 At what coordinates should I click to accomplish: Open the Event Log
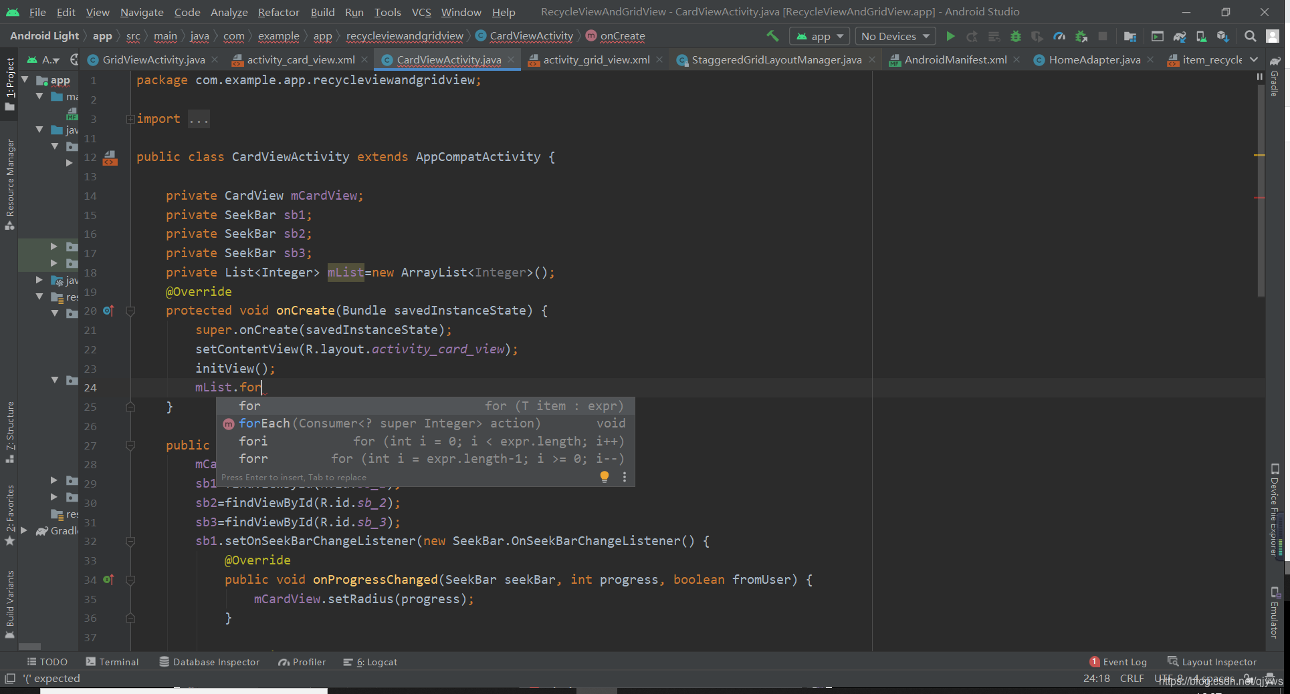[x=1118, y=662]
